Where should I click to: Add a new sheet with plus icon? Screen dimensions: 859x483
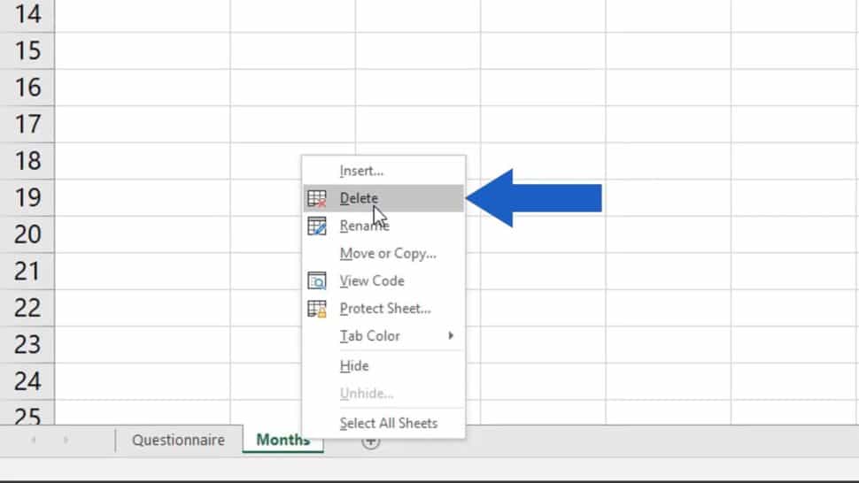[371, 441]
